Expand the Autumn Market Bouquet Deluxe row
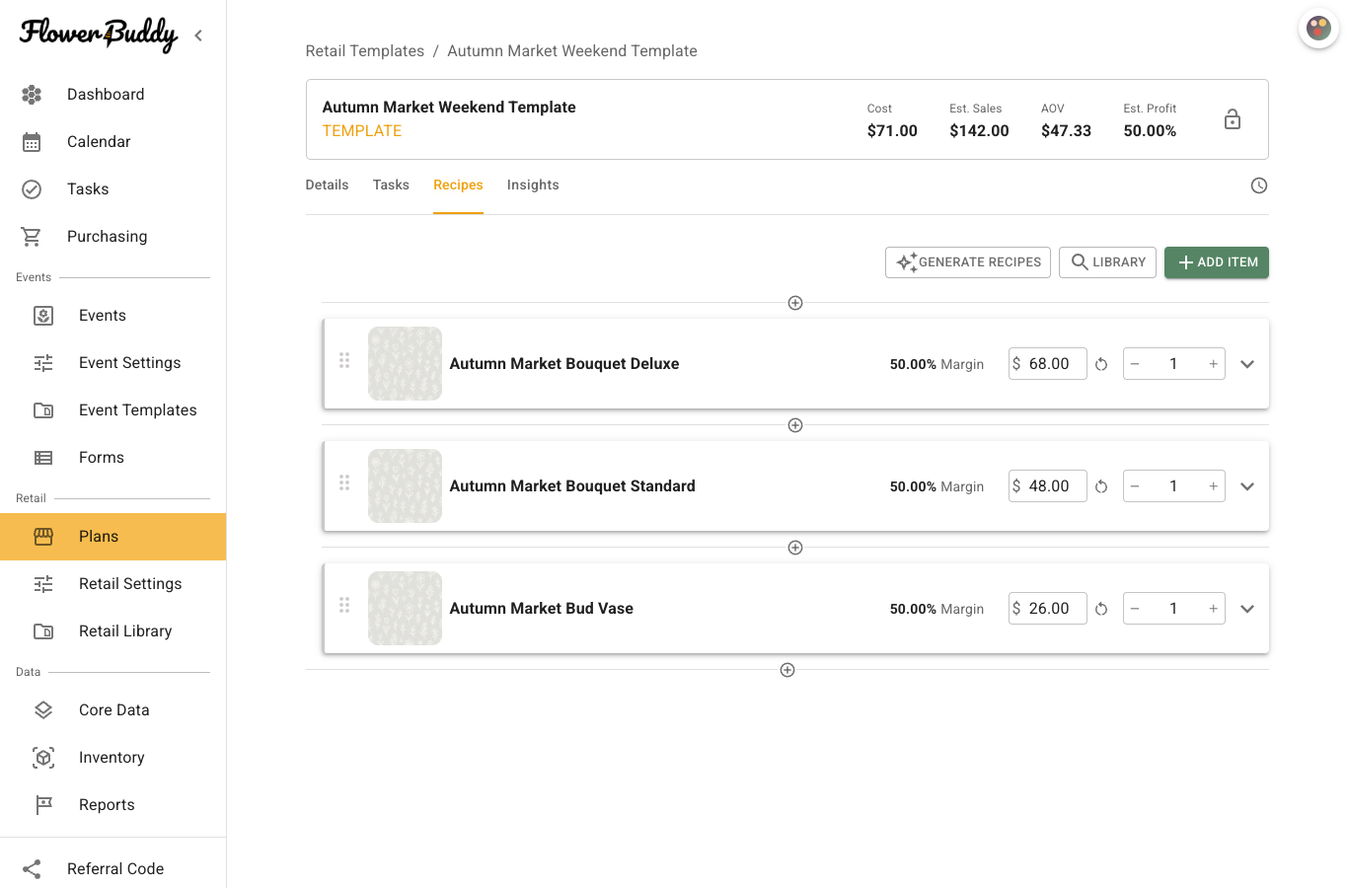This screenshot has width=1347, height=888. pyautogui.click(x=1247, y=364)
